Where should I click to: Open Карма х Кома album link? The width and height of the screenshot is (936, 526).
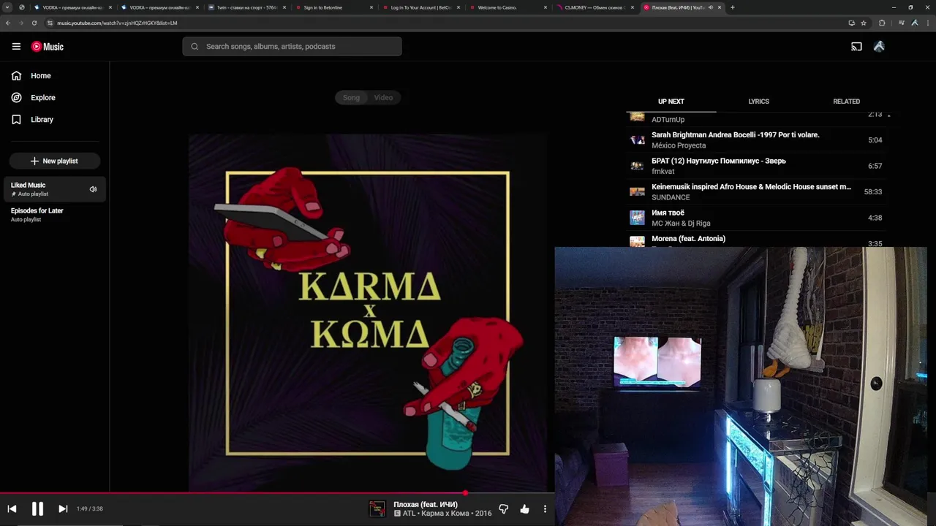pos(446,514)
